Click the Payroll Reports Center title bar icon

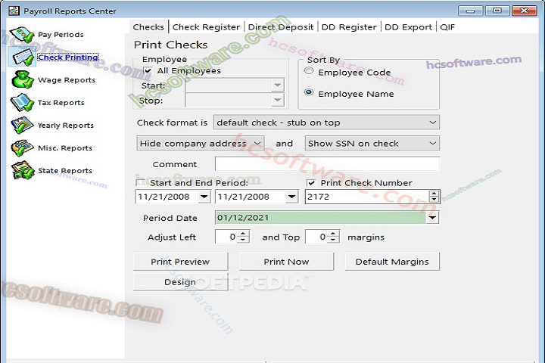click(x=14, y=11)
